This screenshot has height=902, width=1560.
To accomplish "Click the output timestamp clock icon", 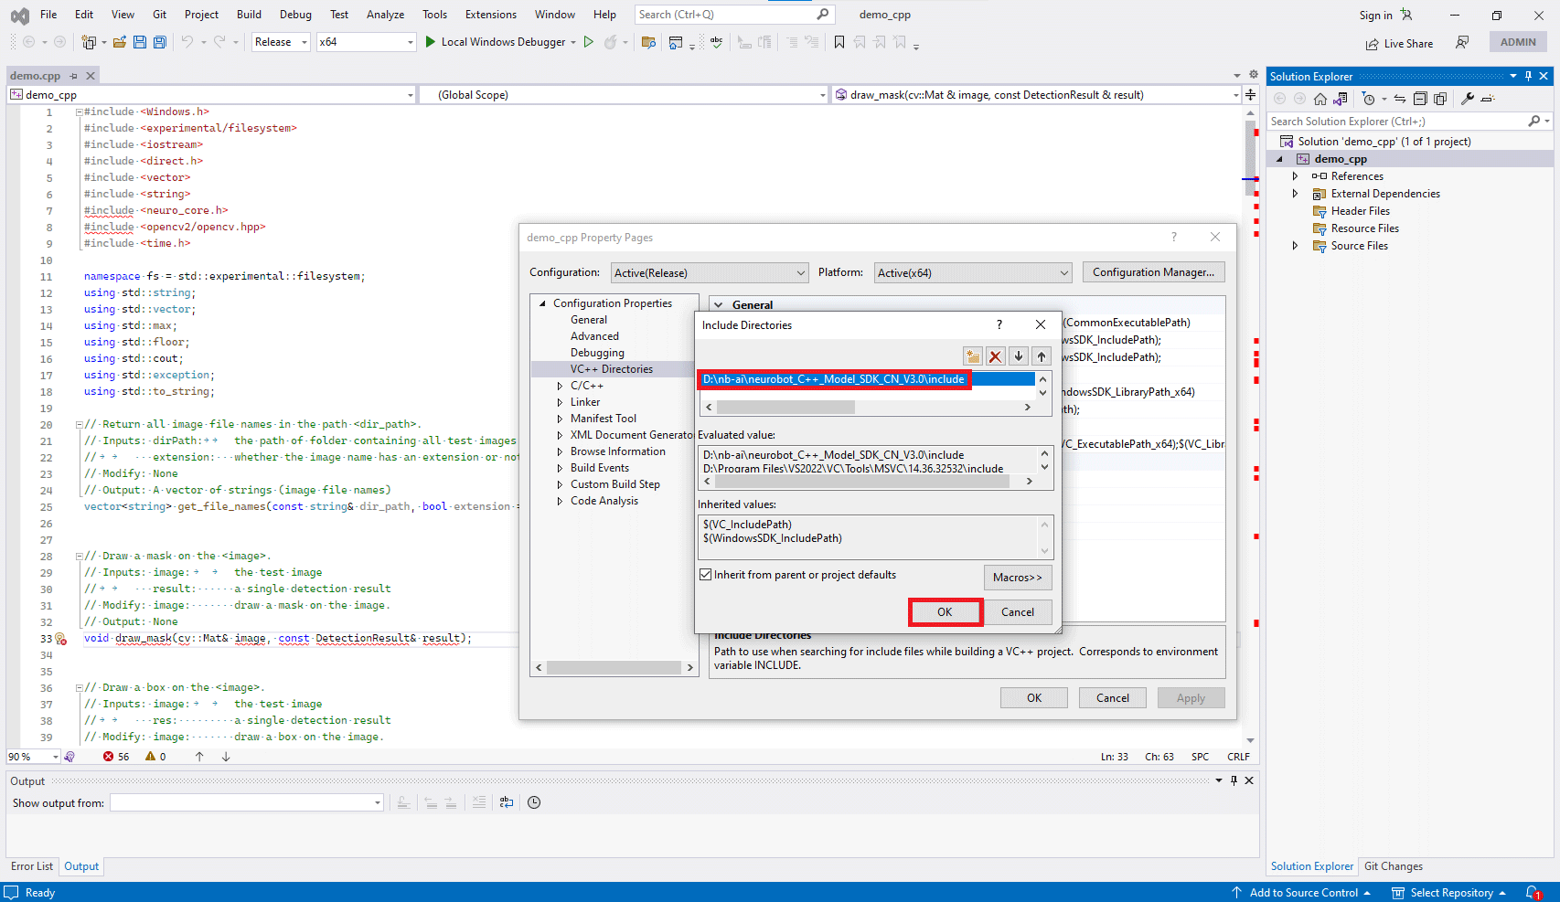I will [534, 802].
